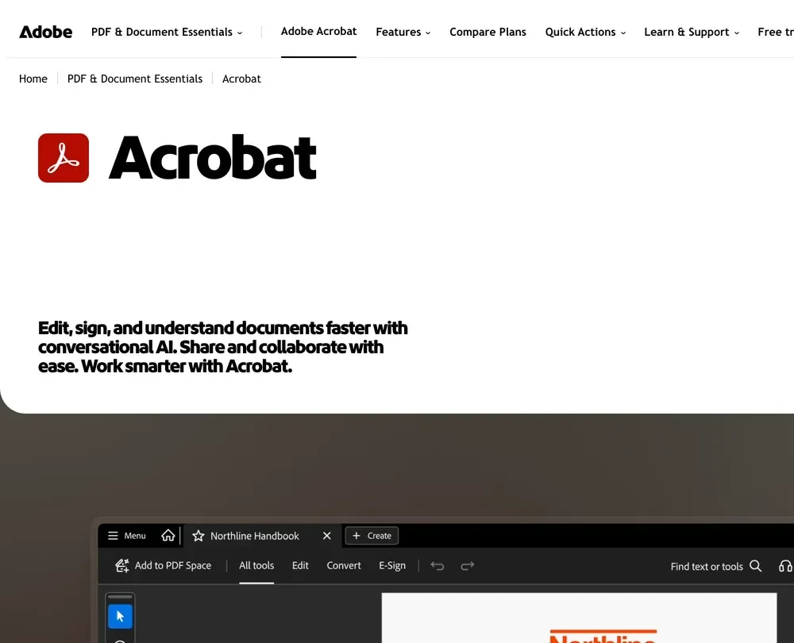Open the Edit tab in Acrobat
Viewport: 794px width, 643px height.
click(300, 565)
